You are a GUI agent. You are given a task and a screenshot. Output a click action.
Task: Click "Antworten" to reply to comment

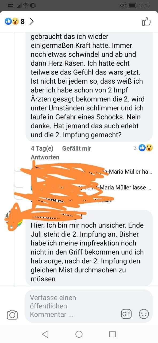(x=45, y=157)
